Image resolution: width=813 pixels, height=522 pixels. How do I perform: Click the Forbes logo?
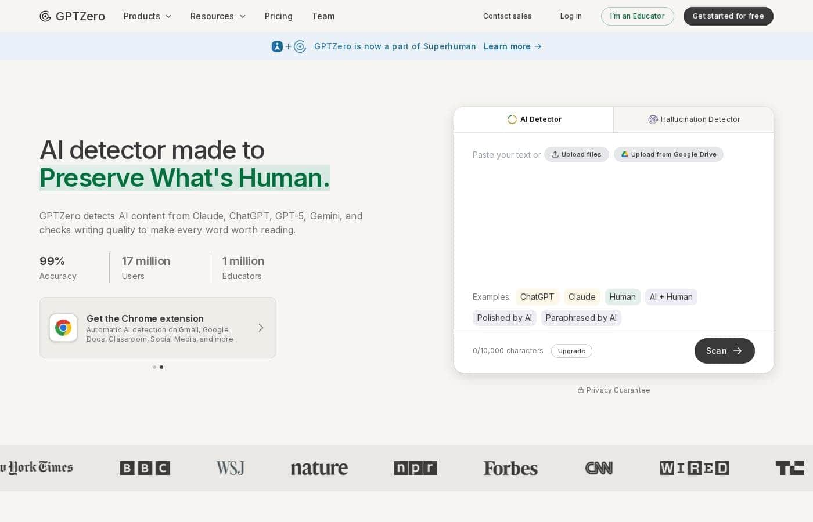pos(511,468)
